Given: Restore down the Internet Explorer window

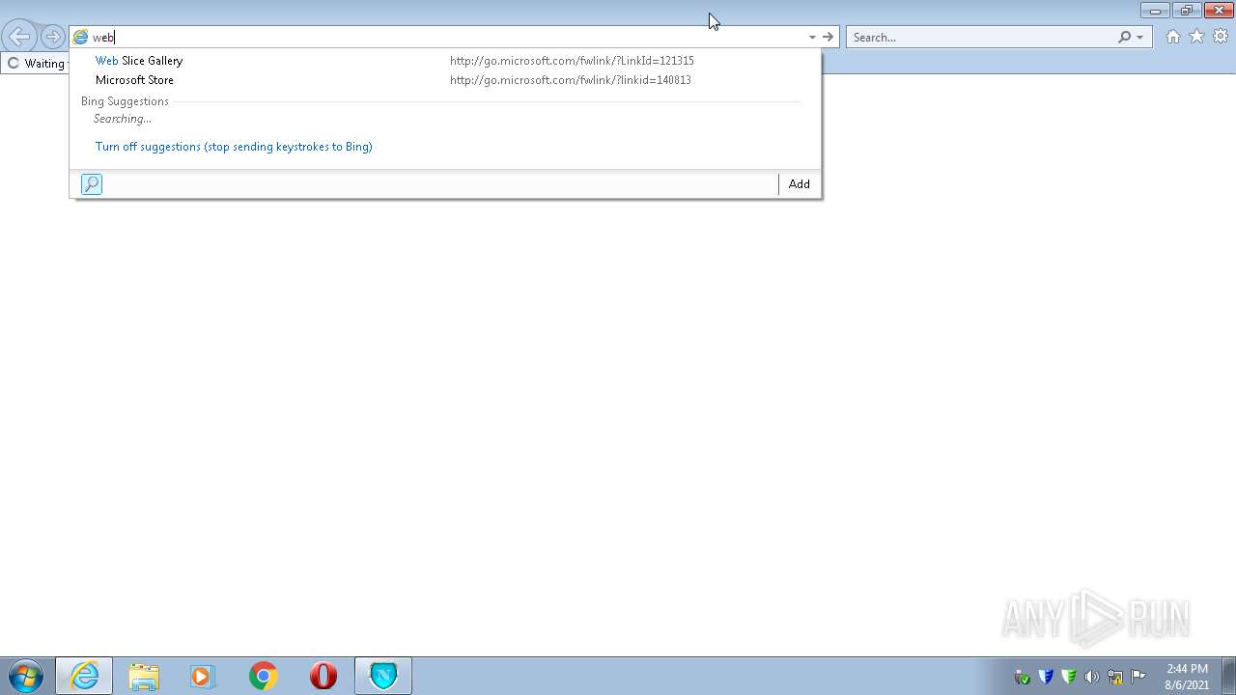Looking at the screenshot, I should [x=1186, y=11].
